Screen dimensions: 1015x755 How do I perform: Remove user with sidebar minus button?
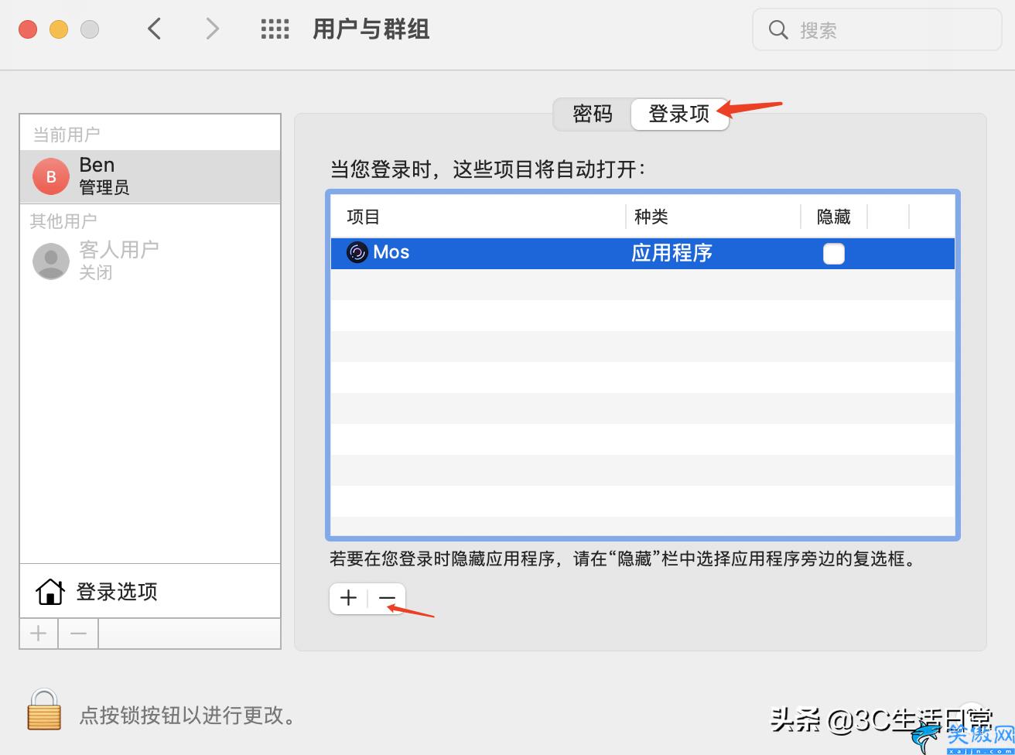(x=78, y=634)
